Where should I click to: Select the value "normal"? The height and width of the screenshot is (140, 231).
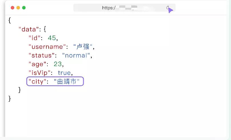coord(76,56)
